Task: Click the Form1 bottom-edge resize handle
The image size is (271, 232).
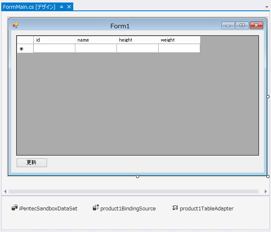Action: pyautogui.click(x=137, y=176)
